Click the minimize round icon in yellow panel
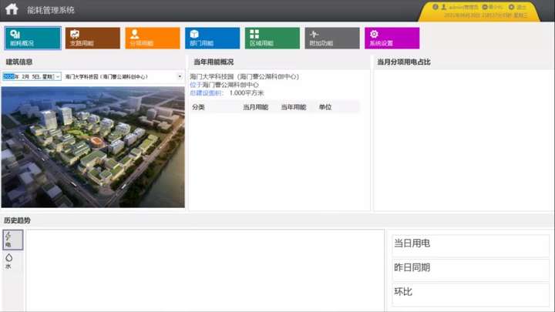This screenshot has height=312, width=555. coord(485,7)
